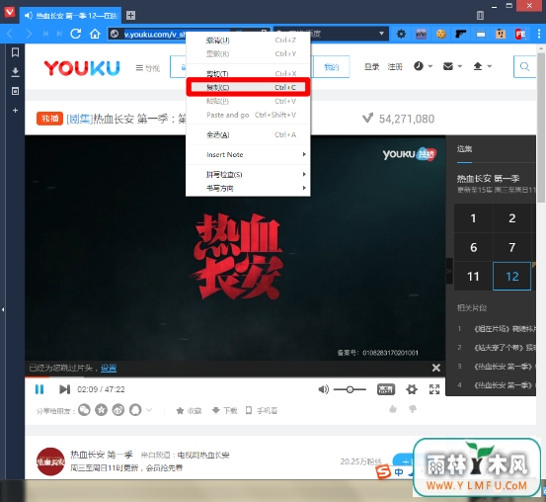Toggle the 收藏 favorite star
546x502 pixels.
pos(190,411)
